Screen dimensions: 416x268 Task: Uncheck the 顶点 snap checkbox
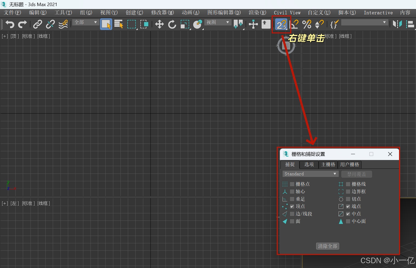tap(292, 206)
